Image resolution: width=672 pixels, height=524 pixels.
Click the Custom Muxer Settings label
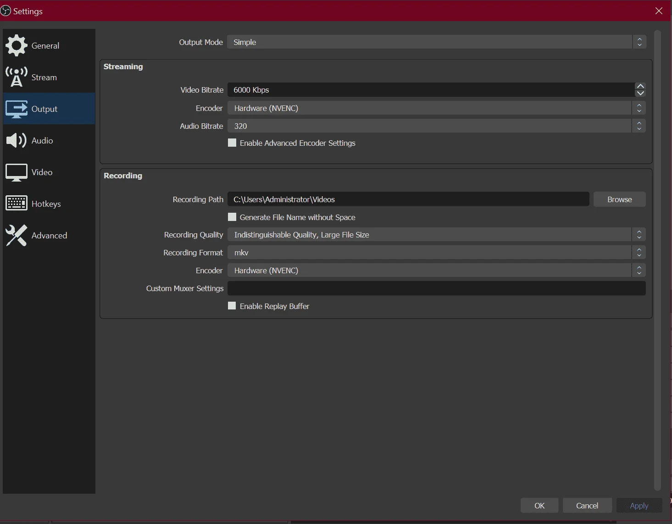pyautogui.click(x=185, y=288)
